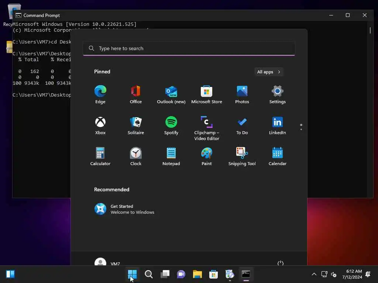
Task: Open clock and date flyout
Action: (352, 274)
